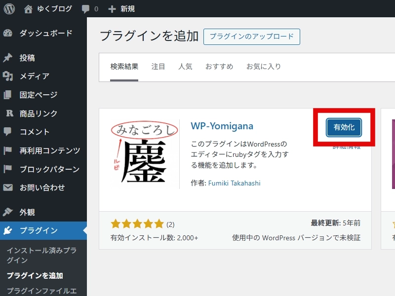Click the プラグインのアップロード button

(x=252, y=37)
